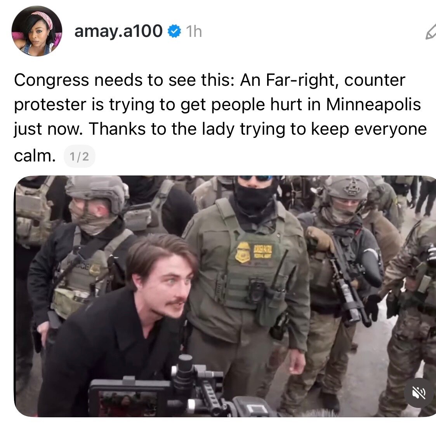Image resolution: width=436 pixels, height=427 pixels.
Task: Click the blue verified checkmark badge
Action: pos(174,31)
